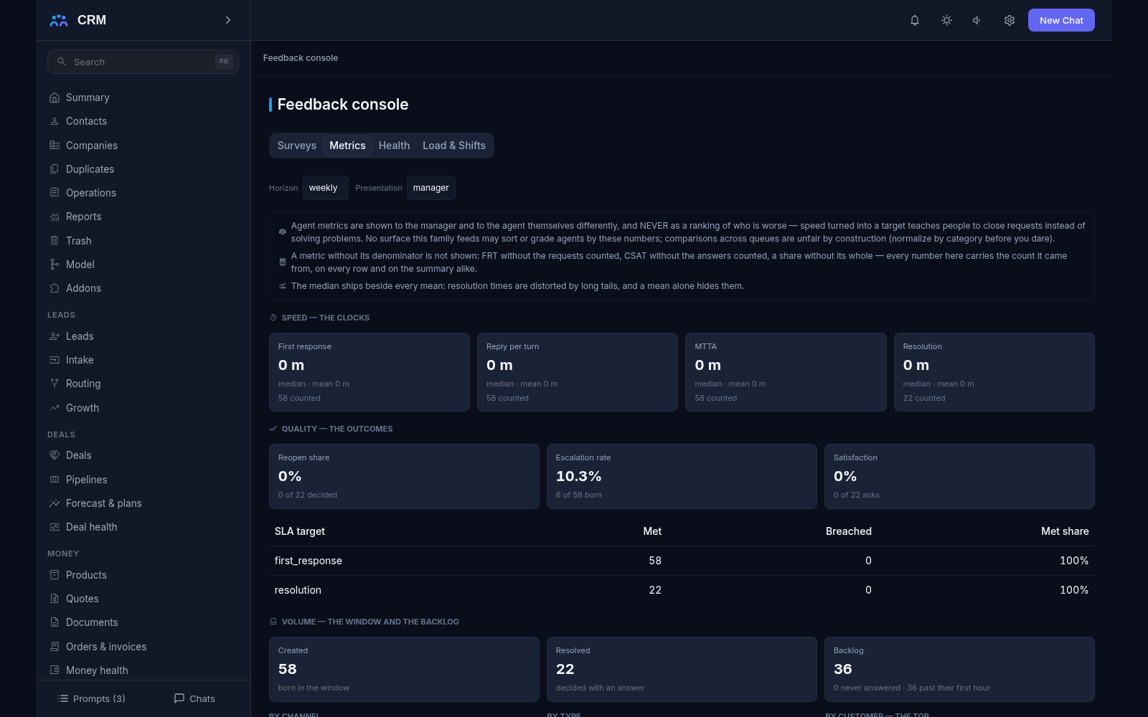Click the Breached column header
This screenshot has width=1148, height=717.
849,531
